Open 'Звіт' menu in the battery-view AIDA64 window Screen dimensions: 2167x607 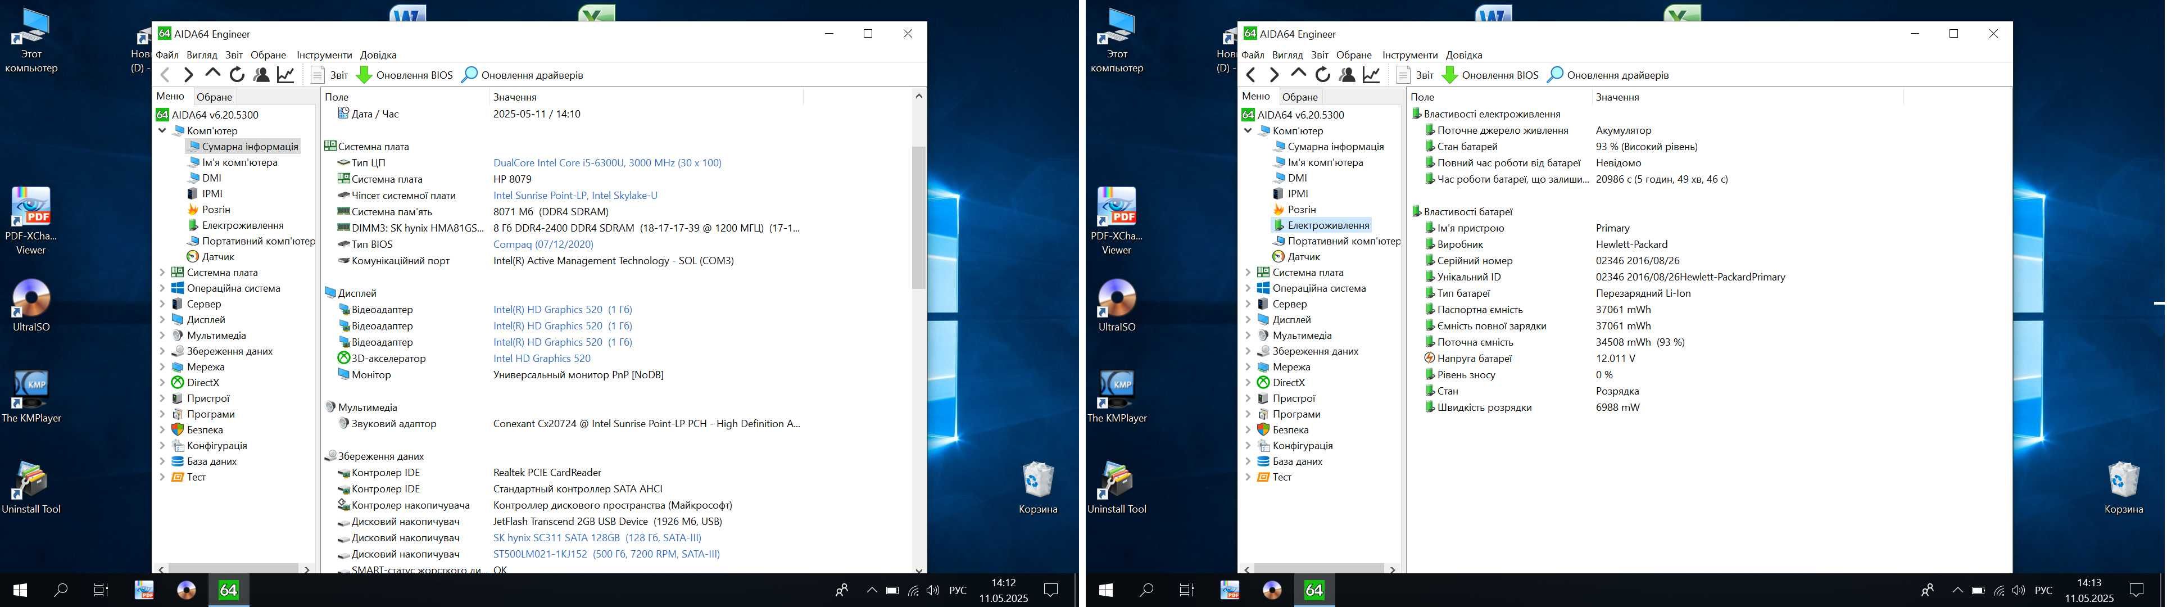pyautogui.click(x=1320, y=55)
